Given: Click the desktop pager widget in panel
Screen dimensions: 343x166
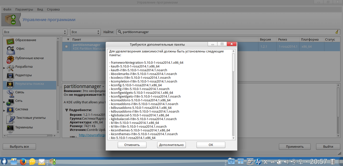Looking at the screenshot, I should click(241, 162).
